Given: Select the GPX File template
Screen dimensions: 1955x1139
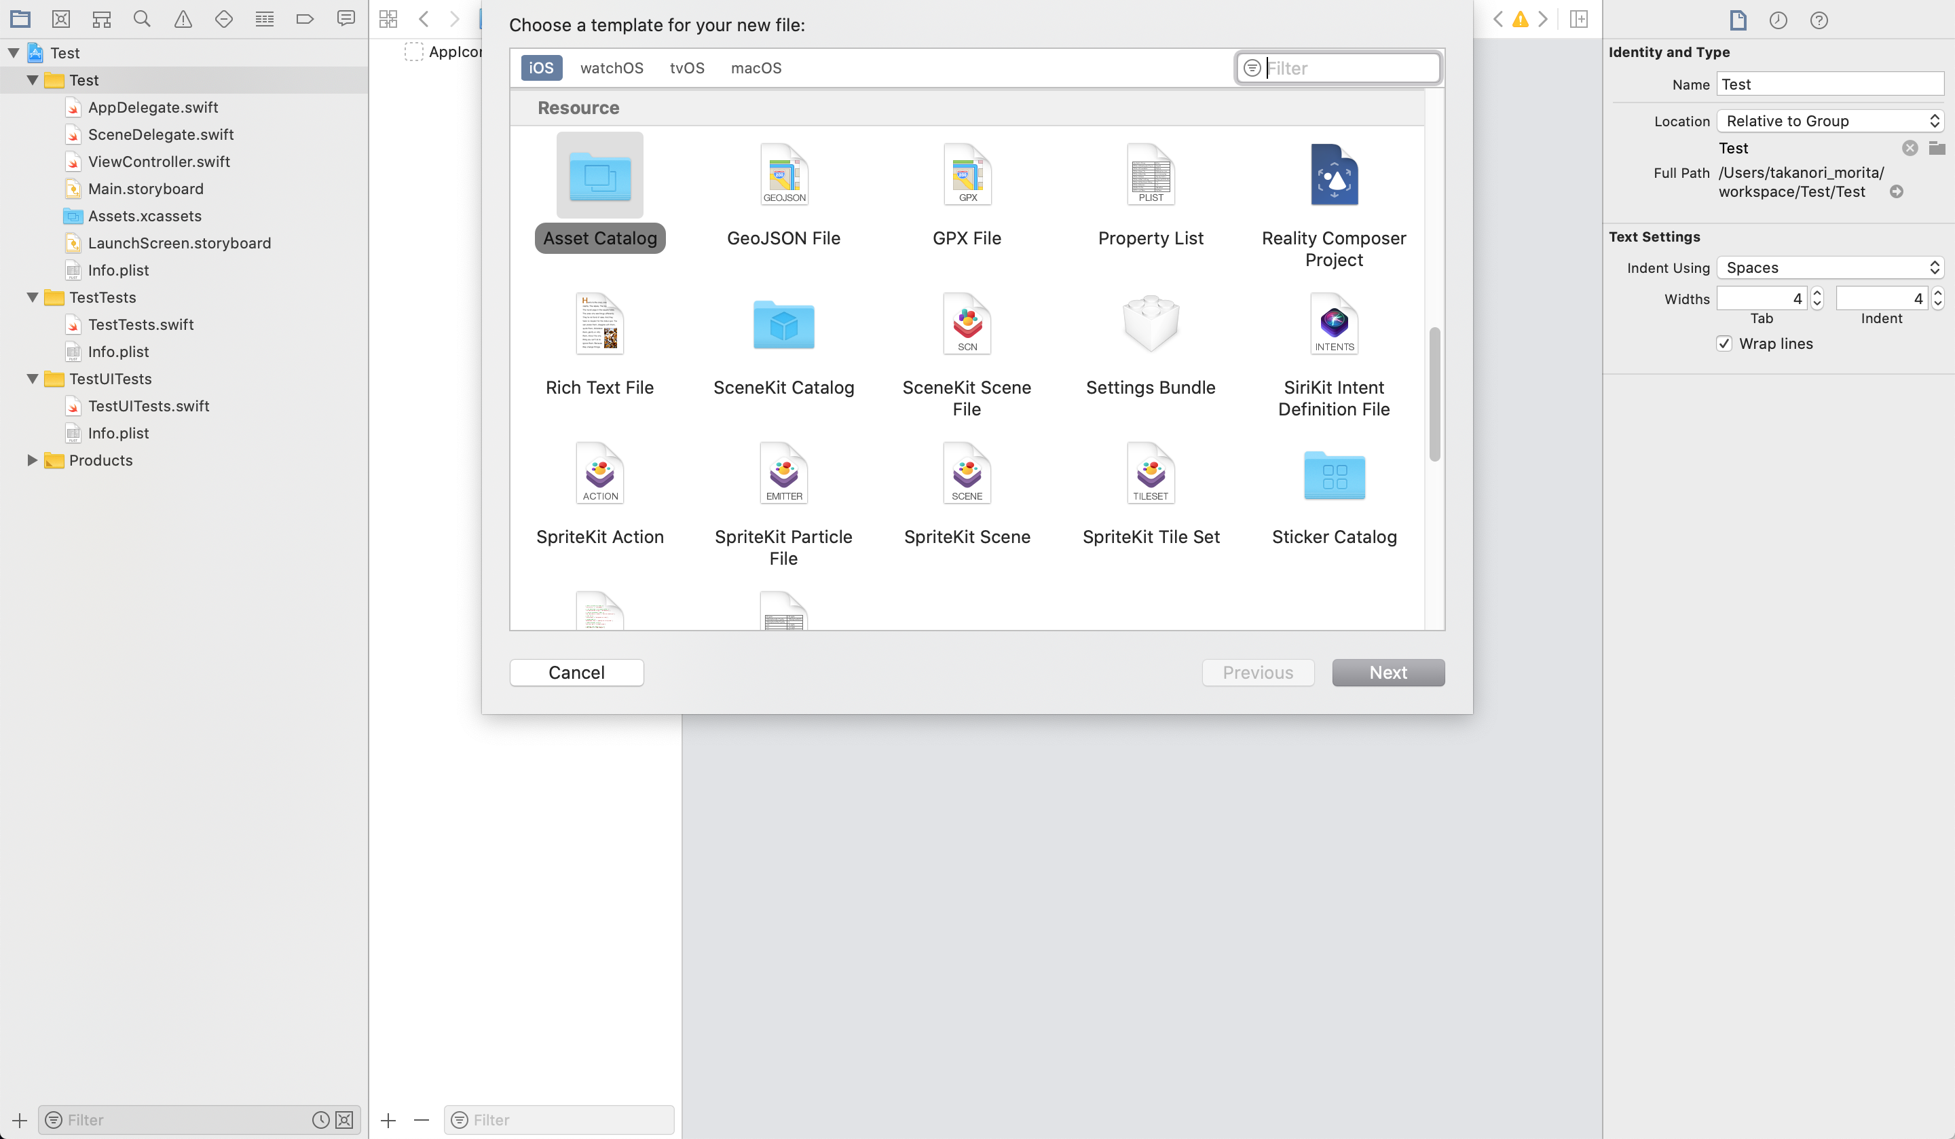Looking at the screenshot, I should 967,194.
